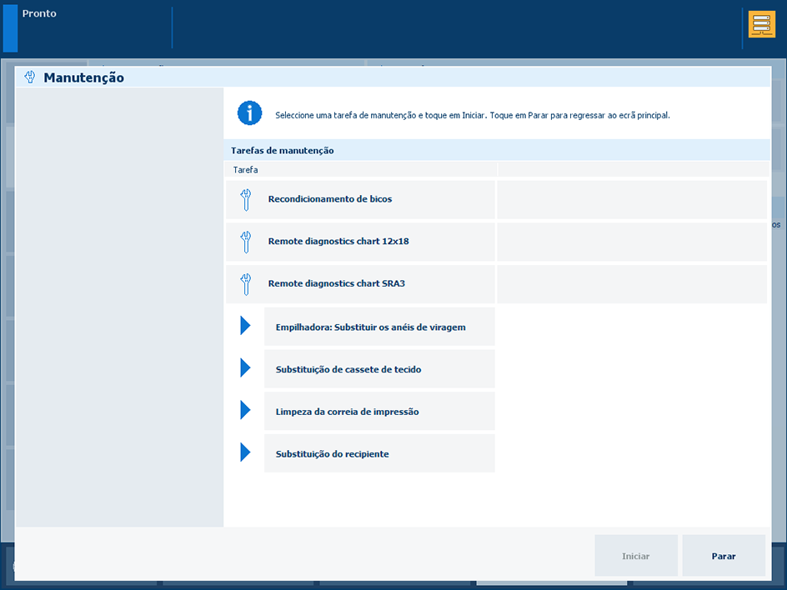
Task: Click wrench icon beside Recondicionamento de bicos
Action: (x=245, y=200)
